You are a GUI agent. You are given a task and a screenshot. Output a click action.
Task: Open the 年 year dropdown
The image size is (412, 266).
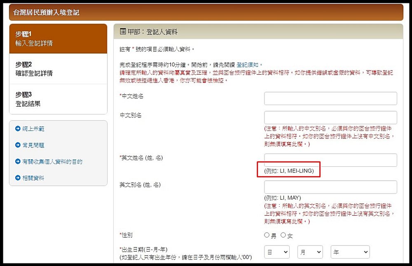point(350,252)
